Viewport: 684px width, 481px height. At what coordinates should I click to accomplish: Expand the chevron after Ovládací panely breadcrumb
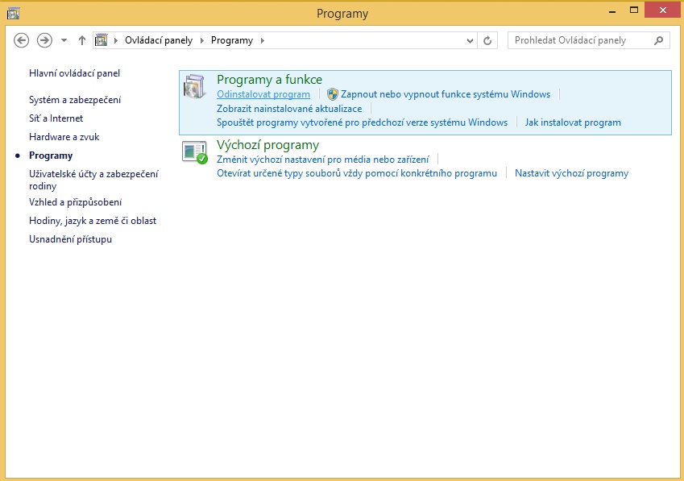tap(201, 40)
